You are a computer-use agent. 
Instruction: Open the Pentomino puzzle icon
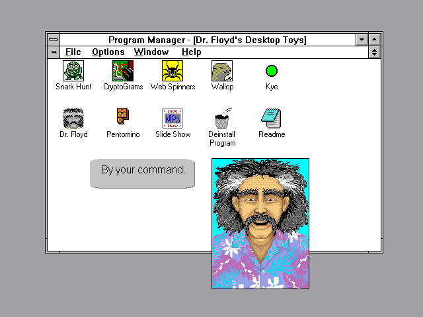pos(123,116)
